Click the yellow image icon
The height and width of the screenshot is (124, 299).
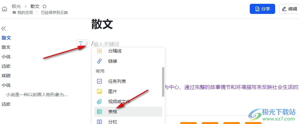[x=99, y=91]
